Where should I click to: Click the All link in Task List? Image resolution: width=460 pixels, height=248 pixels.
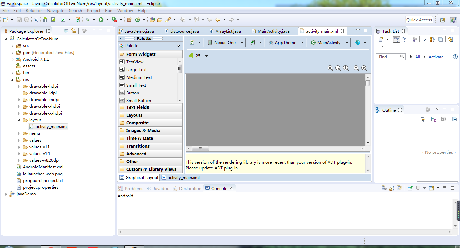(x=418, y=57)
